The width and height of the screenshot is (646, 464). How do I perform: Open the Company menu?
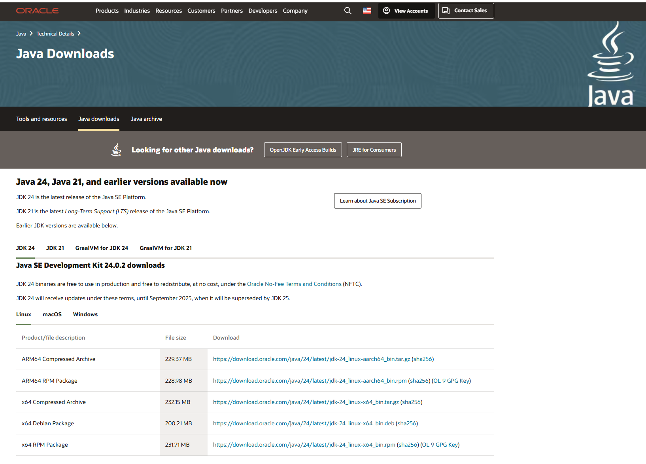pos(295,11)
